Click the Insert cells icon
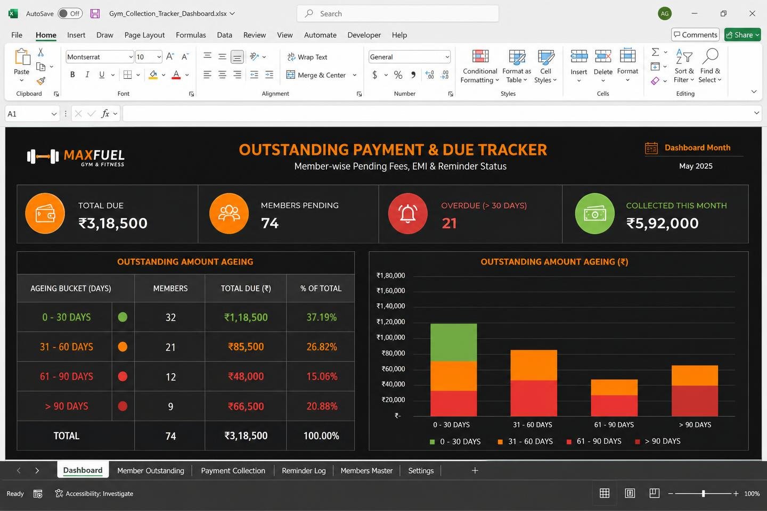Image resolution: width=767 pixels, height=511 pixels. pyautogui.click(x=579, y=56)
